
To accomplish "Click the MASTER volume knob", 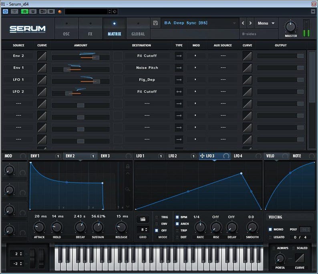I will 291,26.
